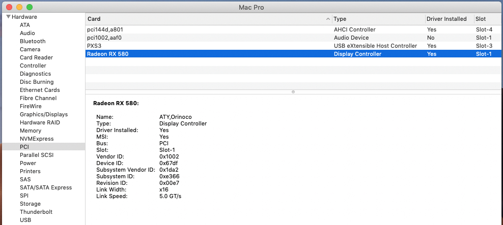
Task: Click the Link Speed value 5.0 GT/s
Action: 171,196
